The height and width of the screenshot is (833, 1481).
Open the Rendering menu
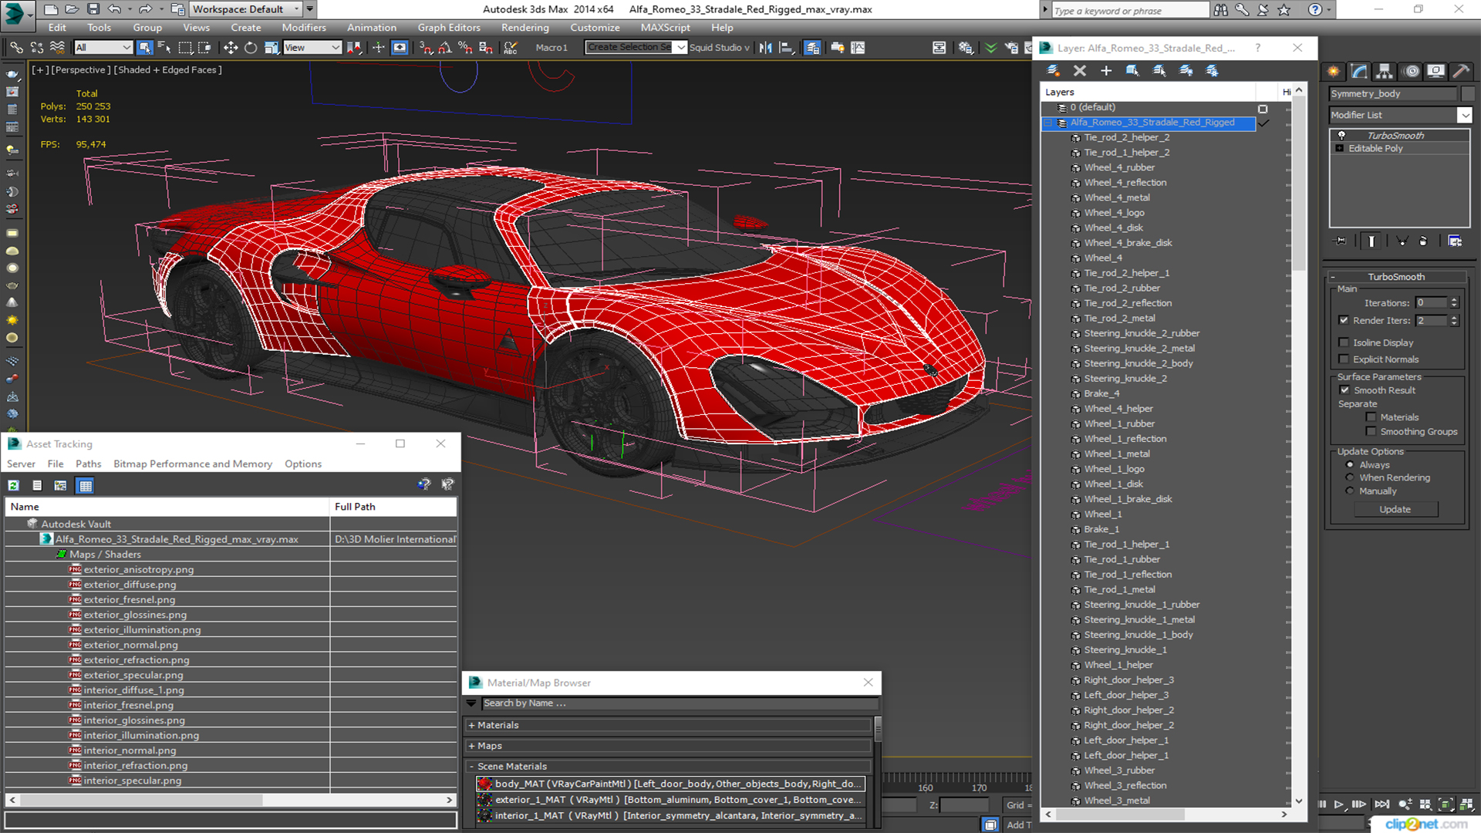tap(525, 28)
